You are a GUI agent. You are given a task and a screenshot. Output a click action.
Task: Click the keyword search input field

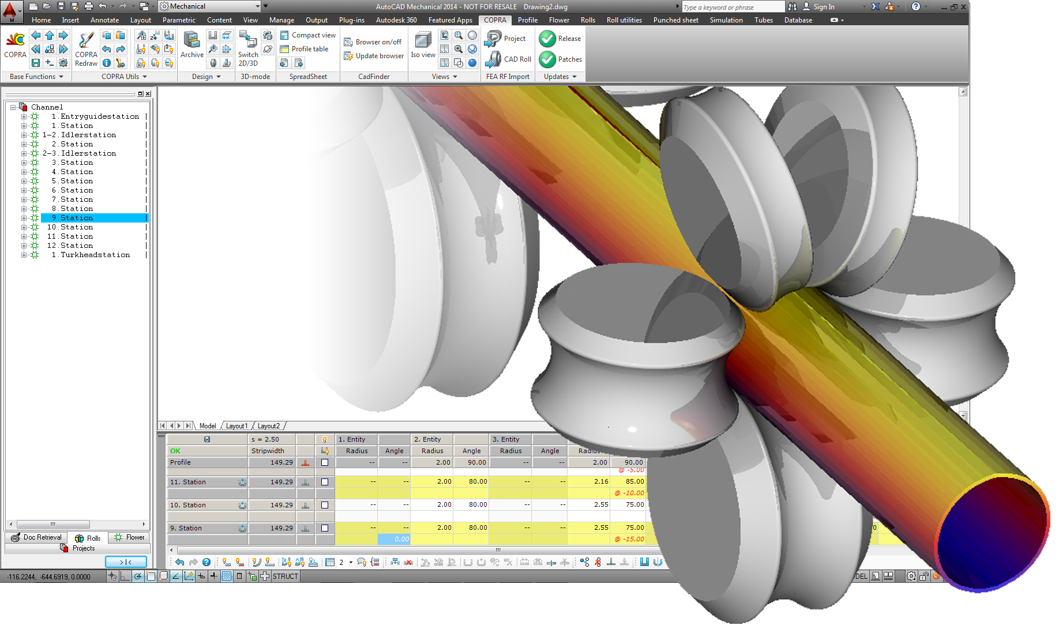point(733,7)
